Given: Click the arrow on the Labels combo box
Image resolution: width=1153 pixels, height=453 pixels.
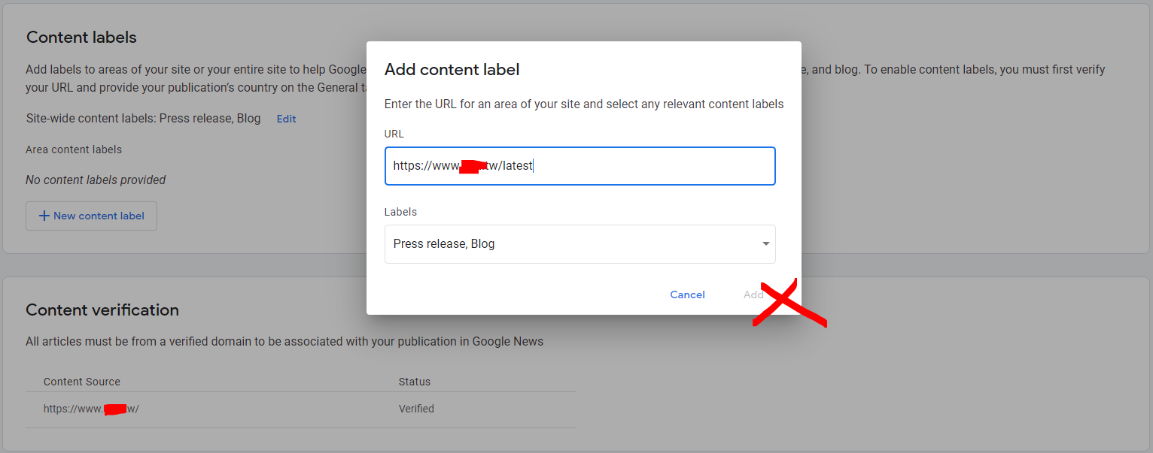Looking at the screenshot, I should point(765,244).
